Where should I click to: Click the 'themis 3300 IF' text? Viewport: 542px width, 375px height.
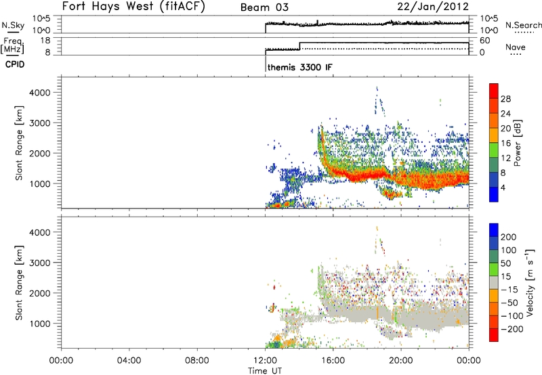click(x=300, y=67)
